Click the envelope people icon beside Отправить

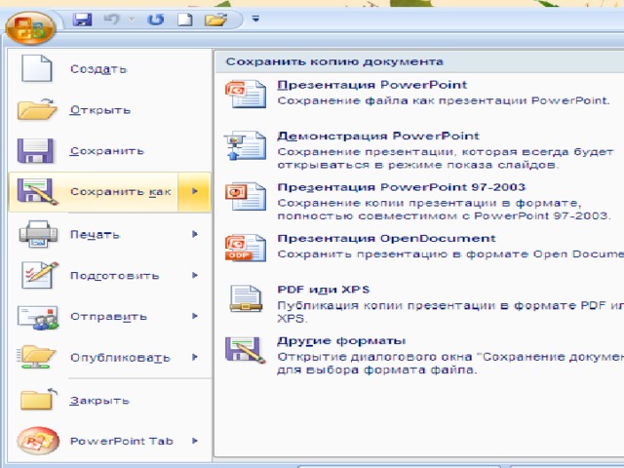coord(38,317)
